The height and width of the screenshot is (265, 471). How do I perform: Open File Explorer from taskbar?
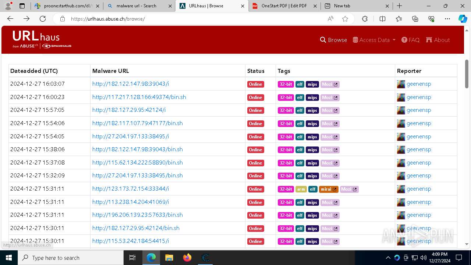click(x=169, y=258)
